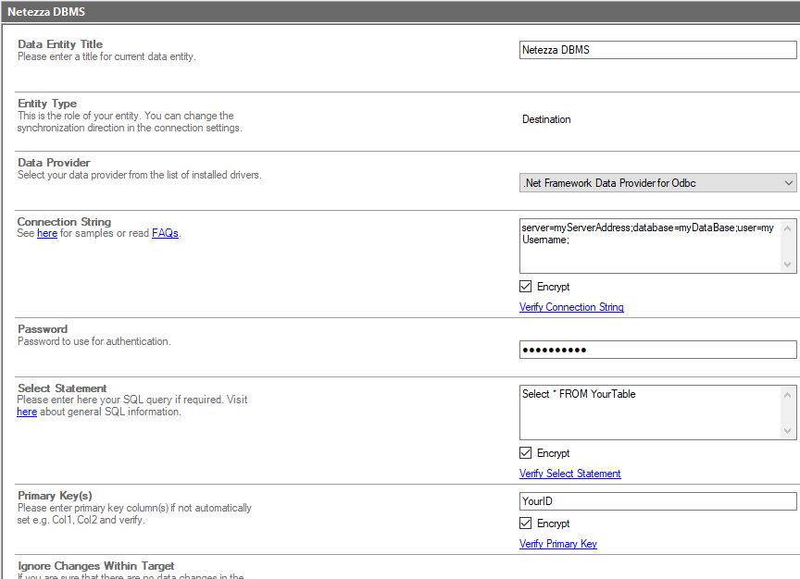Click the Netezza DBMS panel header
The width and height of the screenshot is (800, 579).
(x=400, y=11)
